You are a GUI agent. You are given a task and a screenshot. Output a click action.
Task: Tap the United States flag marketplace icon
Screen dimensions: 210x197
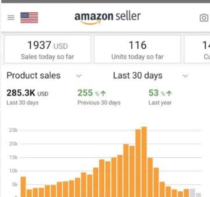click(x=29, y=18)
